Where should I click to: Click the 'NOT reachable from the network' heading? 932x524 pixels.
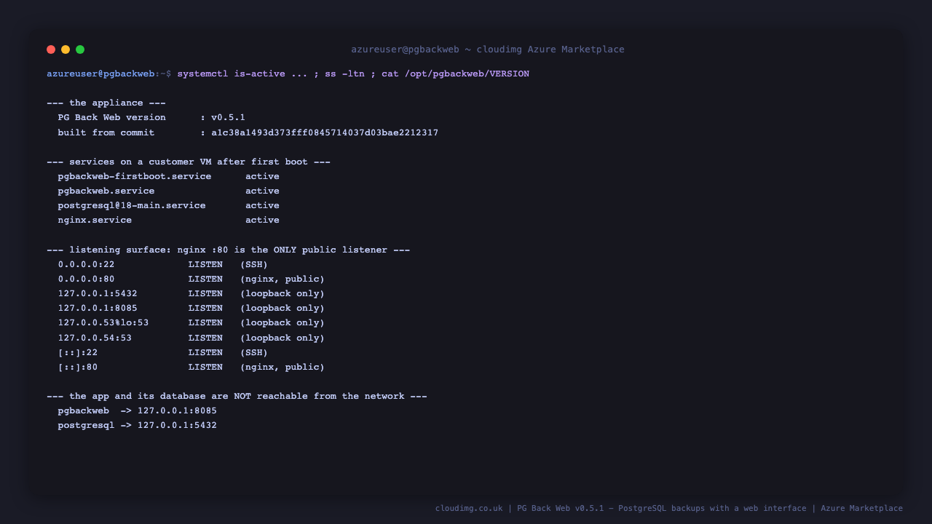[x=237, y=396]
